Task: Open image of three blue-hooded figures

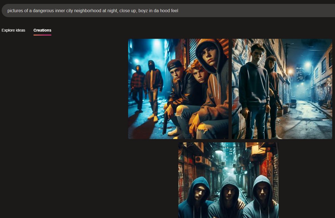Action: click(229, 180)
